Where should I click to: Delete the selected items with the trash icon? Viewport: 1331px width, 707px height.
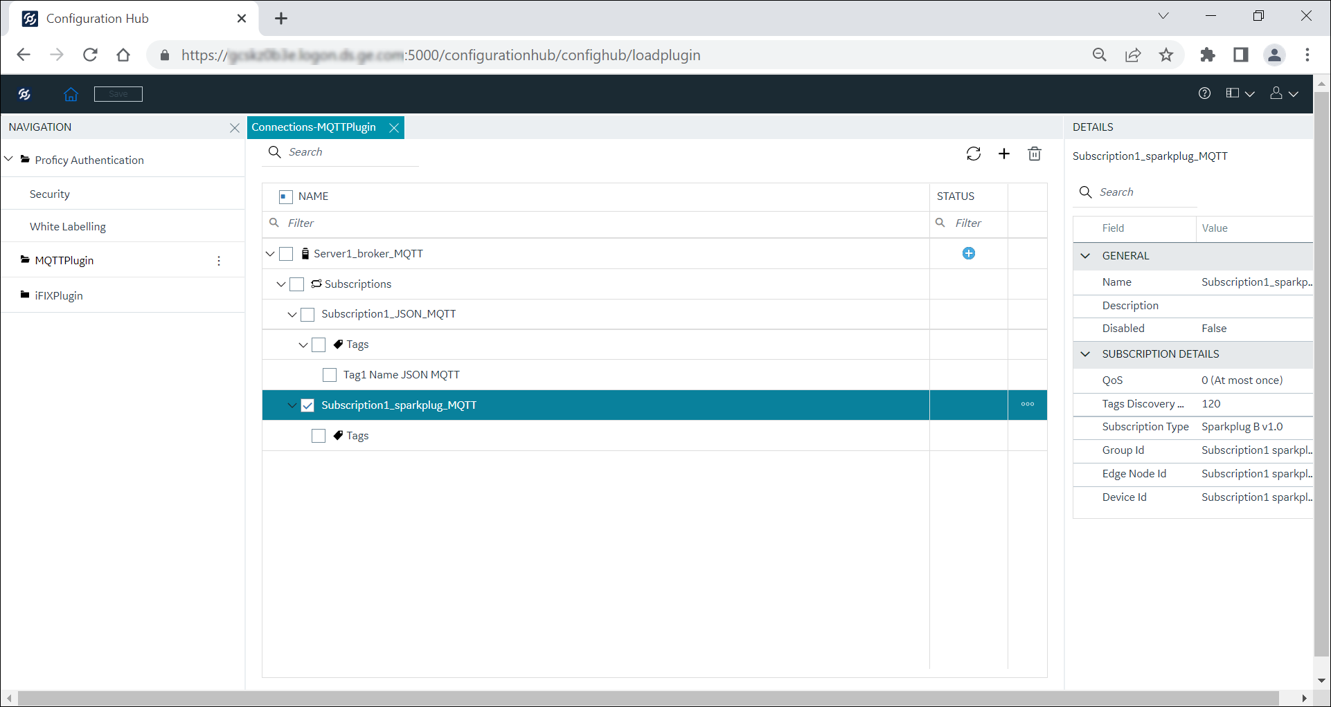(1035, 154)
